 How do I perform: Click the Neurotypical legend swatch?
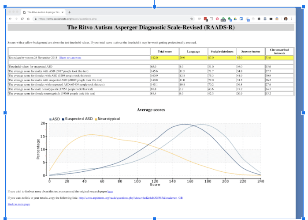(x=96, y=119)
